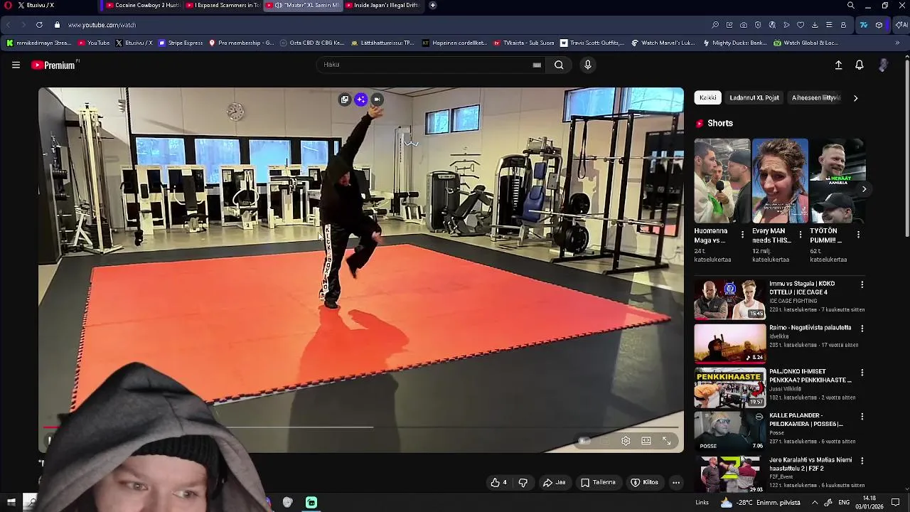Click the Tallenna save button
910x512 pixels.
coord(598,482)
